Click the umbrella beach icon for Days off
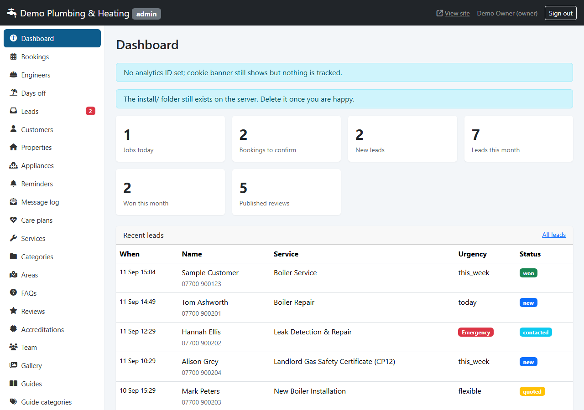 click(x=13, y=93)
